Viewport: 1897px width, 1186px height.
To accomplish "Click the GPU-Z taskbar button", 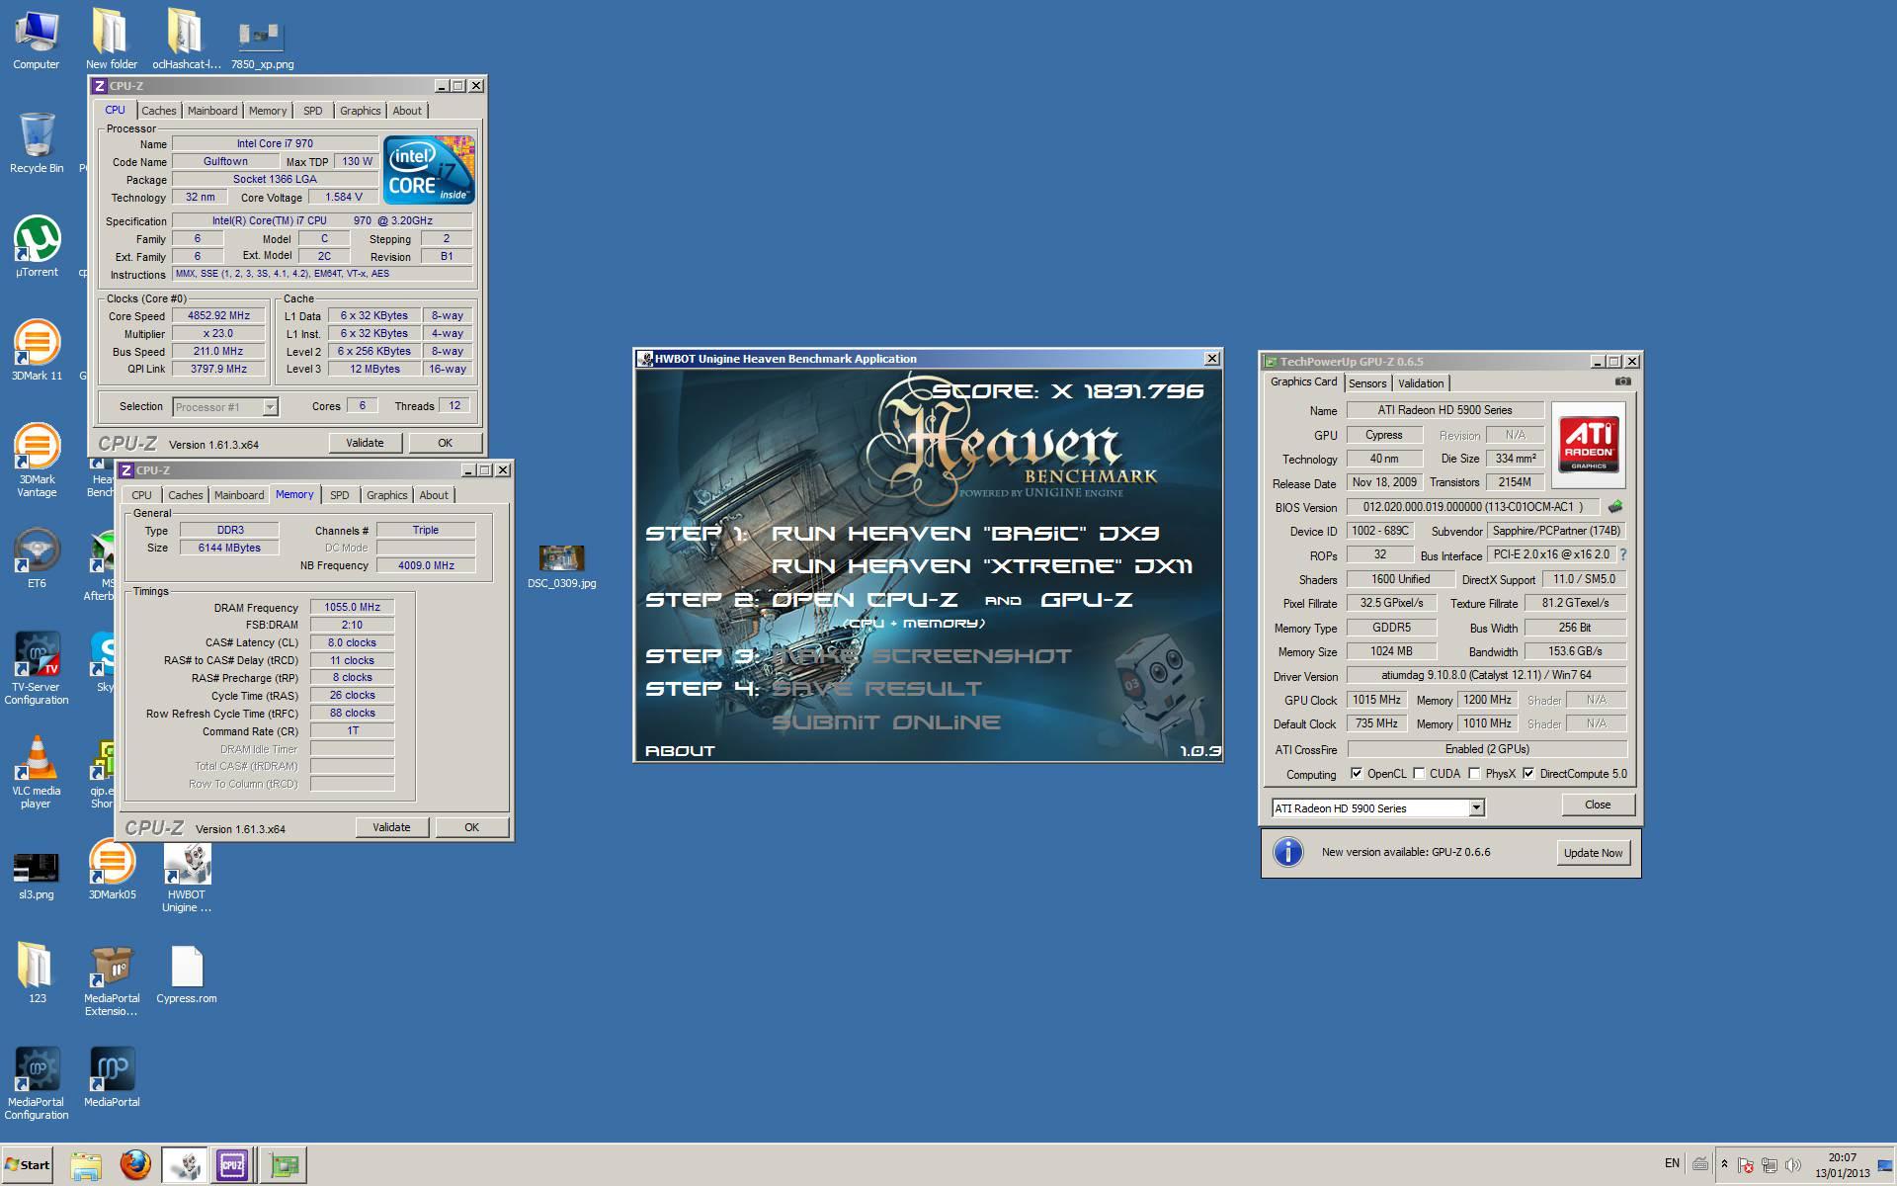I will point(284,1164).
